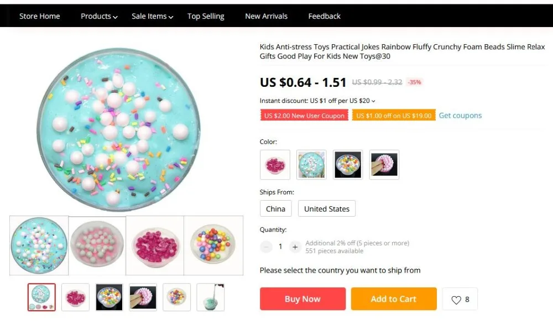
Task: Decrease quantity with the minus button
Action: pyautogui.click(x=267, y=247)
